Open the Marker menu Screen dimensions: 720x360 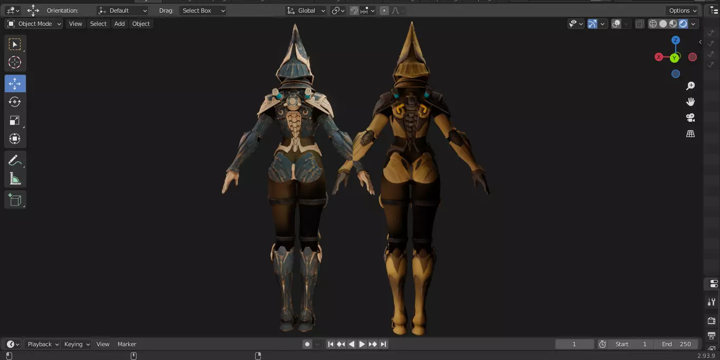tap(127, 344)
